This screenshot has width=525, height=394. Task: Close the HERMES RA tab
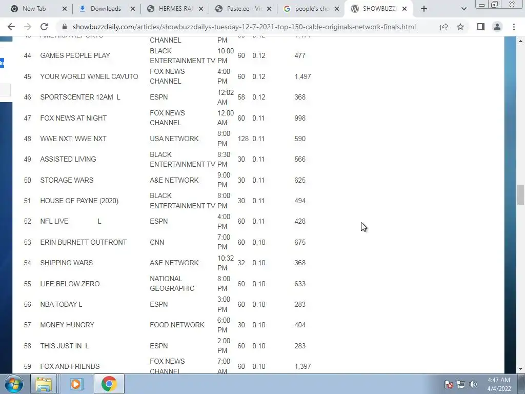tap(201, 9)
